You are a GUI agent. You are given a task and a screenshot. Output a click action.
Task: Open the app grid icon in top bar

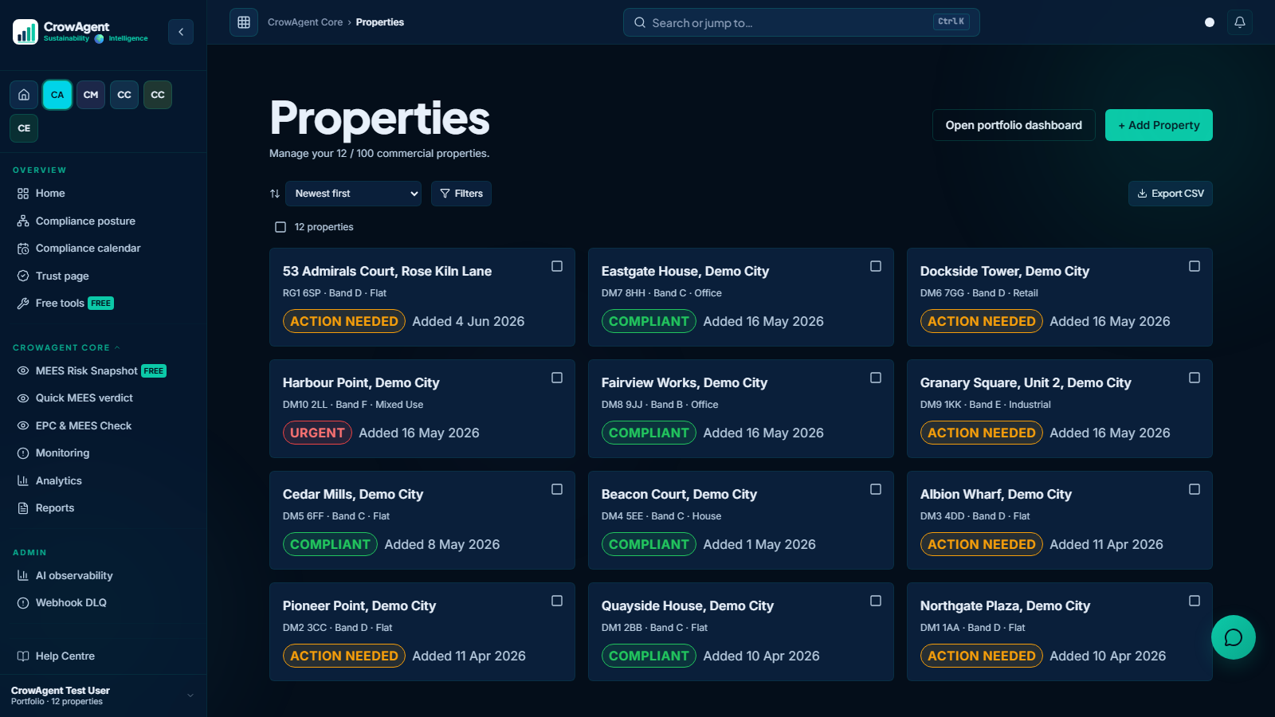click(x=244, y=22)
